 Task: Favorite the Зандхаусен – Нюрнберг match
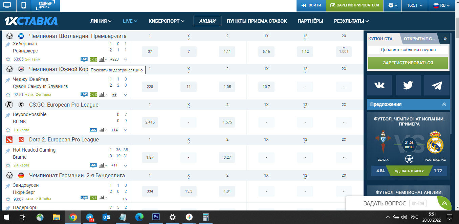(8, 199)
